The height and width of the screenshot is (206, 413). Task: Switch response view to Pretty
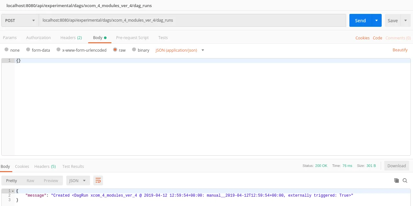(11, 180)
